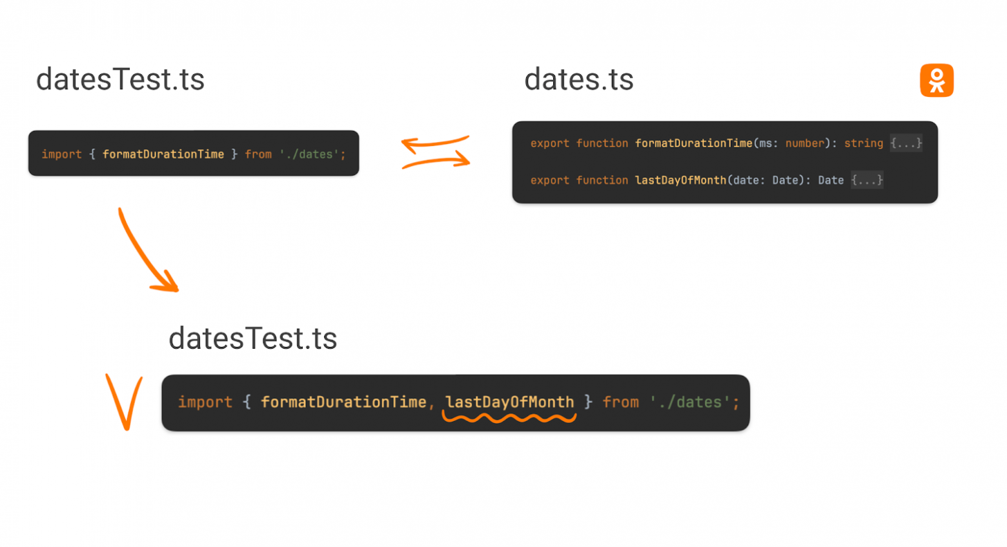Open './dates' path in the top import
The width and height of the screenshot is (1007, 547).
(x=312, y=154)
